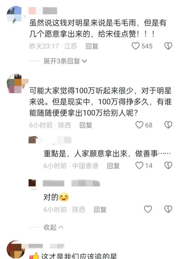Tap 回复 on the 中国香港 reply

113,165
